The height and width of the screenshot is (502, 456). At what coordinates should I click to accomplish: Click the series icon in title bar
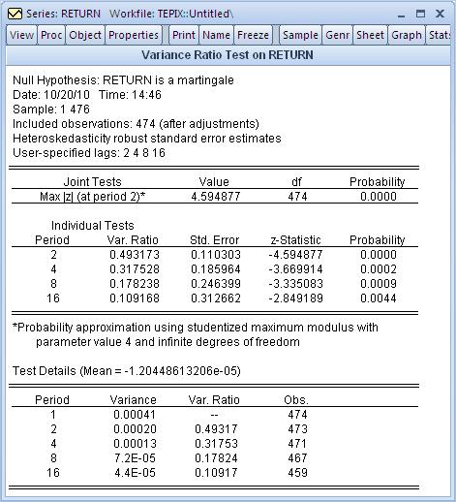(15, 14)
